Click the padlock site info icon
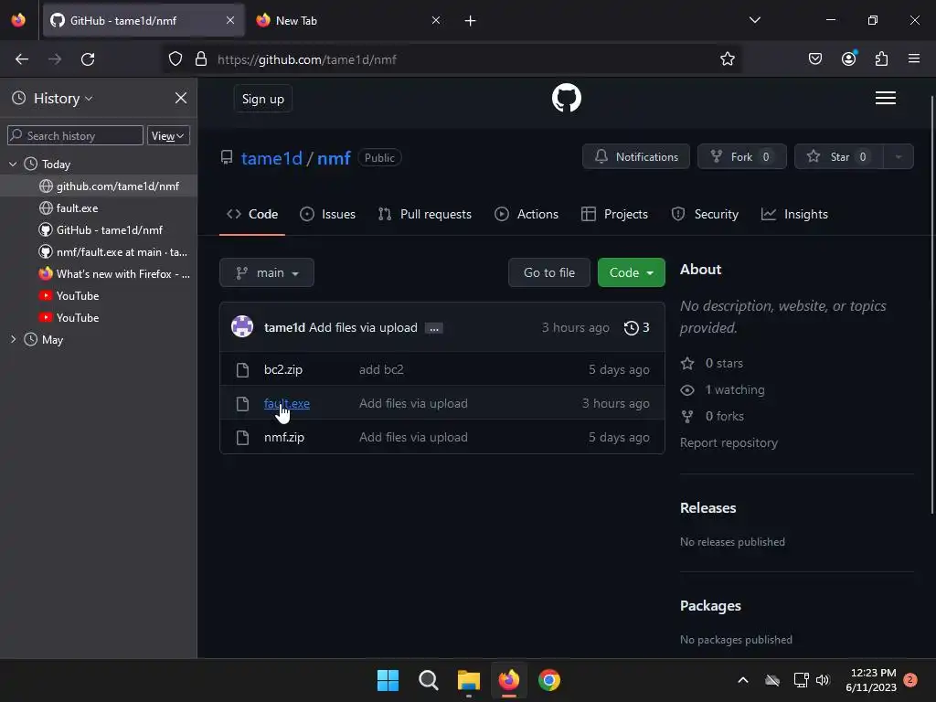 [x=201, y=59]
